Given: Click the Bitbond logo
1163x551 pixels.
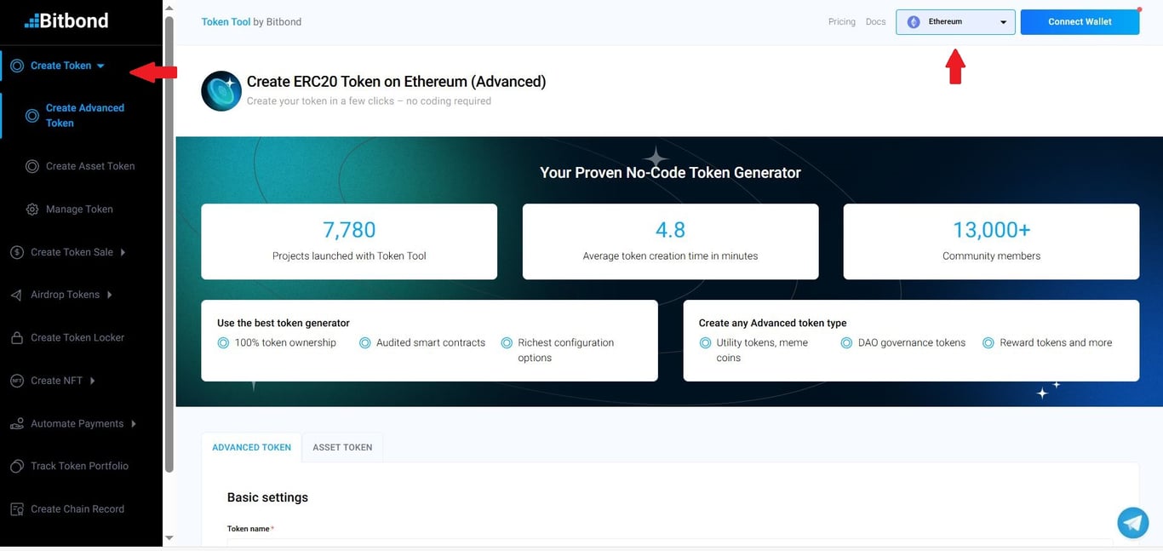Looking at the screenshot, I should click(x=66, y=20).
